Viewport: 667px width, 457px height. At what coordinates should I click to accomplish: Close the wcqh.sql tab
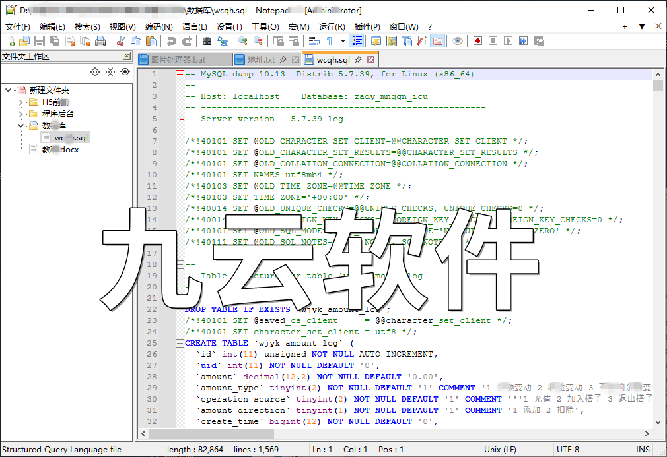[x=371, y=59]
